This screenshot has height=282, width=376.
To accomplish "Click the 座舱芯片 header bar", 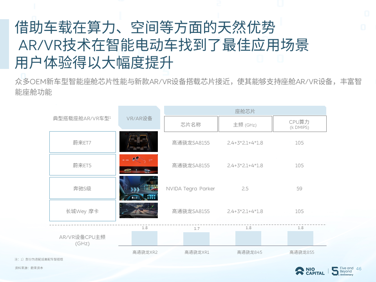I will (x=246, y=110).
